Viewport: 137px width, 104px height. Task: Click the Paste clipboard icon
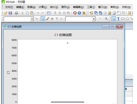(x=32, y=13)
